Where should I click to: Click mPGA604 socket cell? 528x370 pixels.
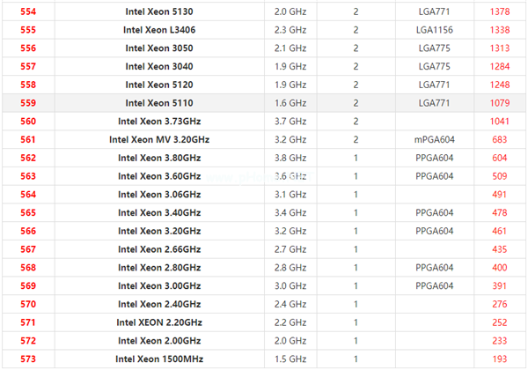point(434,140)
